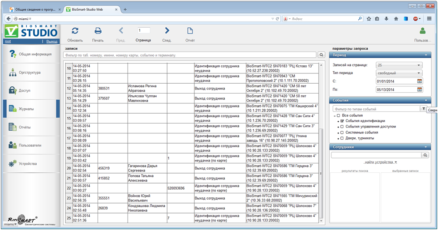Uncheck События идентификации checkbox
Image resolution: width=438 pixels, height=230 pixels.
(x=342, y=121)
